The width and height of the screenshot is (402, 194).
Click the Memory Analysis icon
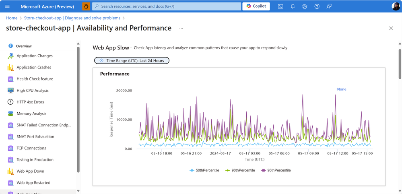pyautogui.click(x=10, y=114)
